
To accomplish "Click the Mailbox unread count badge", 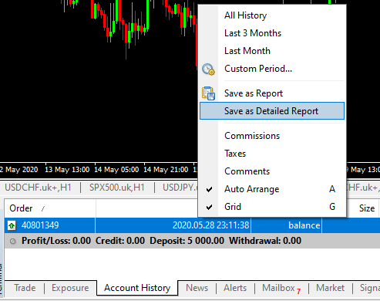I will (x=298, y=291).
